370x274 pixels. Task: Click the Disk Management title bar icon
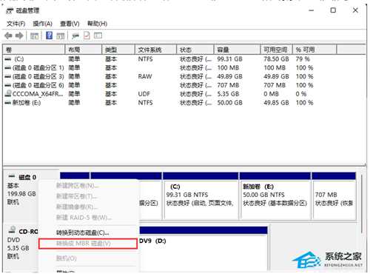click(x=10, y=10)
